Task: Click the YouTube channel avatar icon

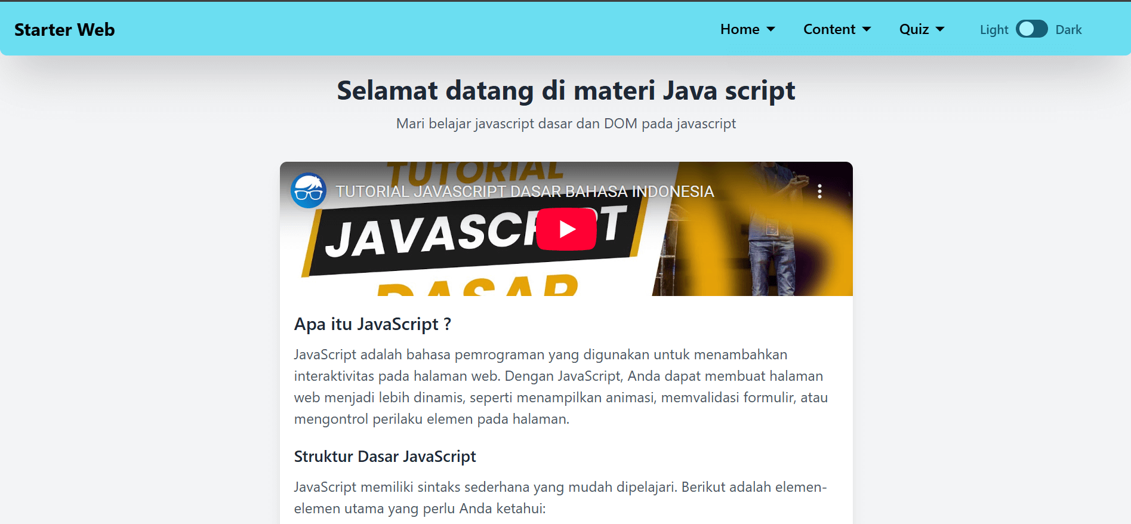Action: [x=308, y=191]
